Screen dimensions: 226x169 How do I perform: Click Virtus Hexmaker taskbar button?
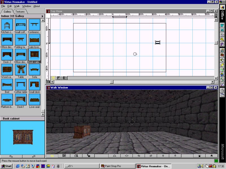154,166
